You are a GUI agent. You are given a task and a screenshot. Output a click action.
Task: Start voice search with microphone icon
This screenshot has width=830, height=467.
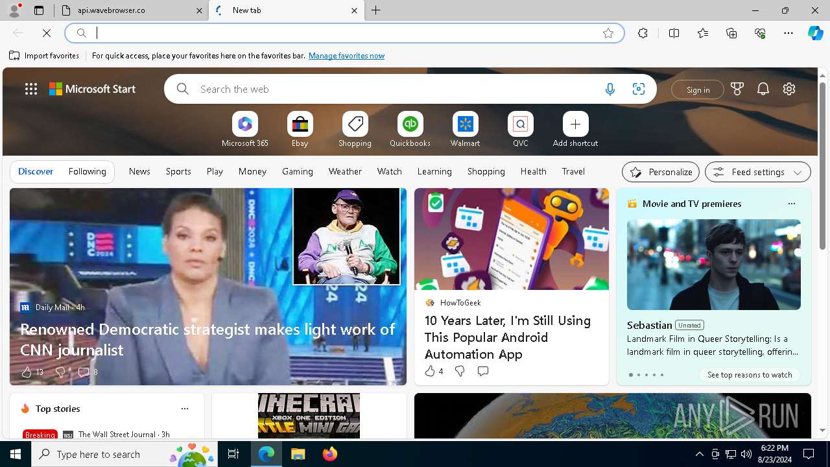tap(610, 90)
